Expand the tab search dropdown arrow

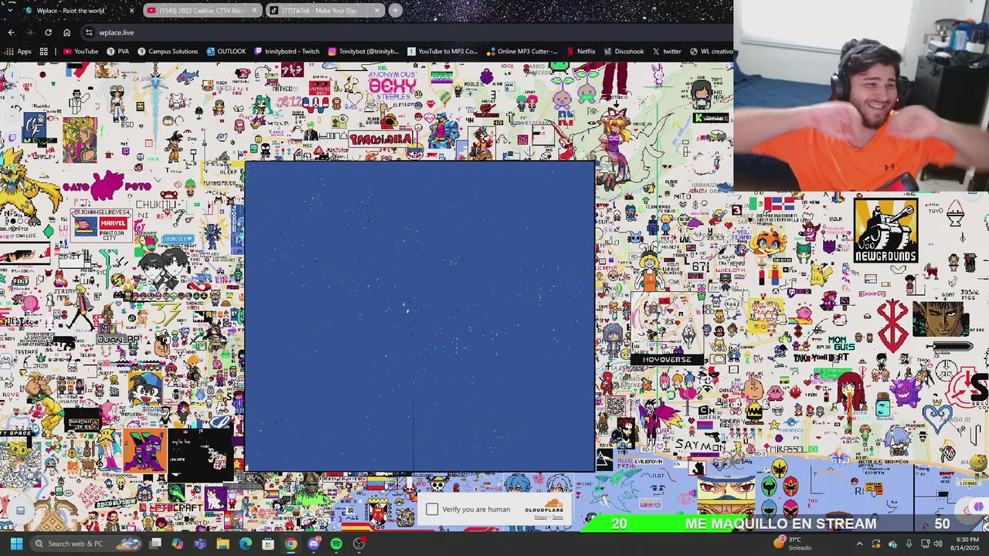pyautogui.click(x=8, y=10)
